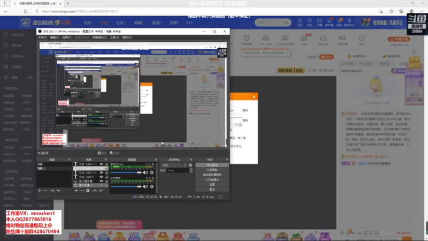Viewport: 428px width, 241px height.
Task: Toggle visibility of the 显示器采集 source
Action: coord(101,181)
